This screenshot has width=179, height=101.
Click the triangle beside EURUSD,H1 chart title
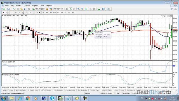pos(3,16)
